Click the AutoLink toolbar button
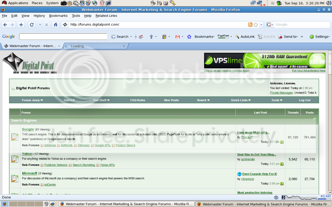Image resolution: width=332 pixels, height=207 pixels. pyautogui.click(x=245, y=37)
